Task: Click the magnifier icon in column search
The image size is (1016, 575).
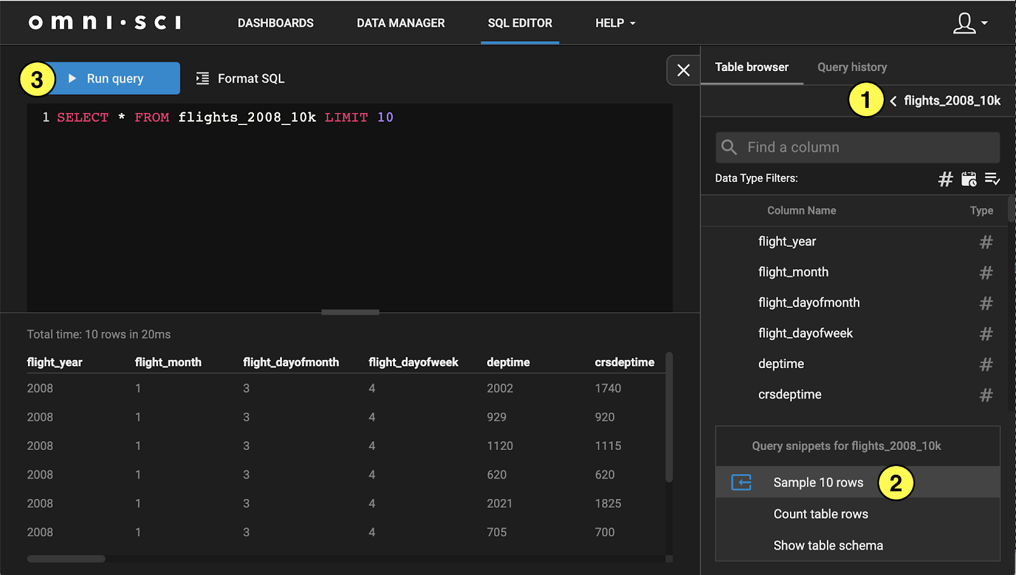Action: point(729,147)
